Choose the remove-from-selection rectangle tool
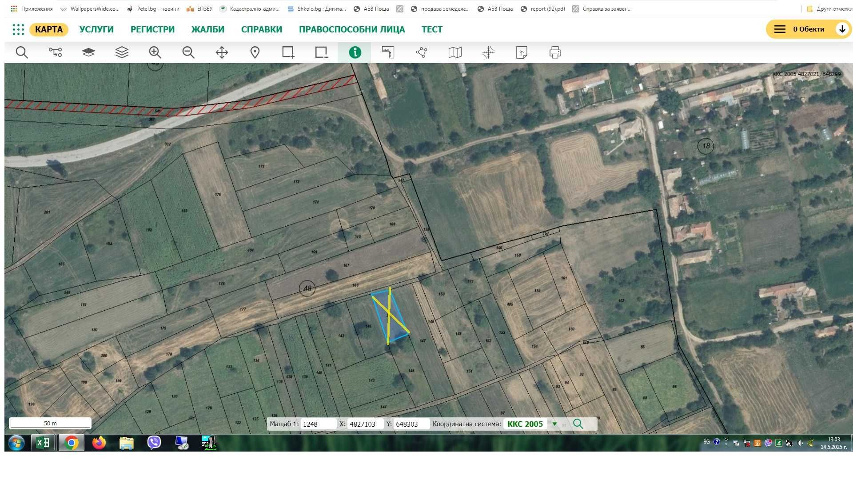The width and height of the screenshot is (853, 480). tap(322, 52)
